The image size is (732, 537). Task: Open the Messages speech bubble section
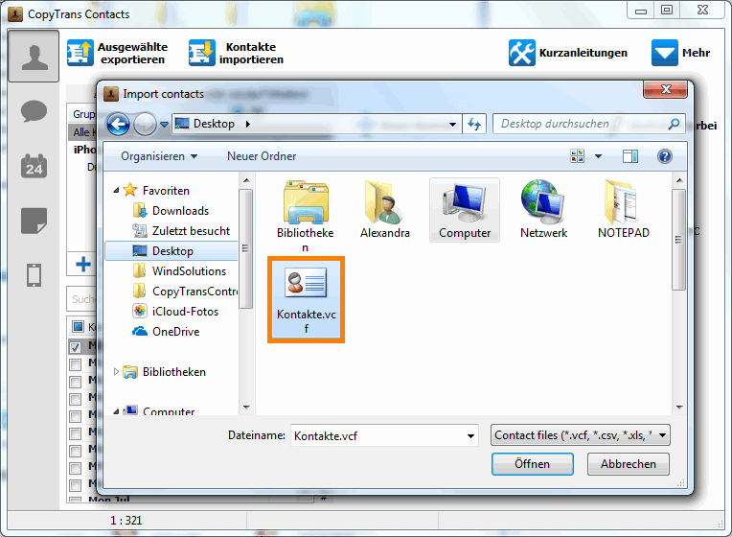click(34, 111)
